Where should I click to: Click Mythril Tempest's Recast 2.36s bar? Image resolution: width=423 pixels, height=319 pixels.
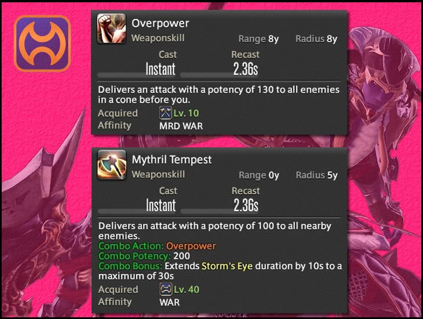(x=220, y=211)
